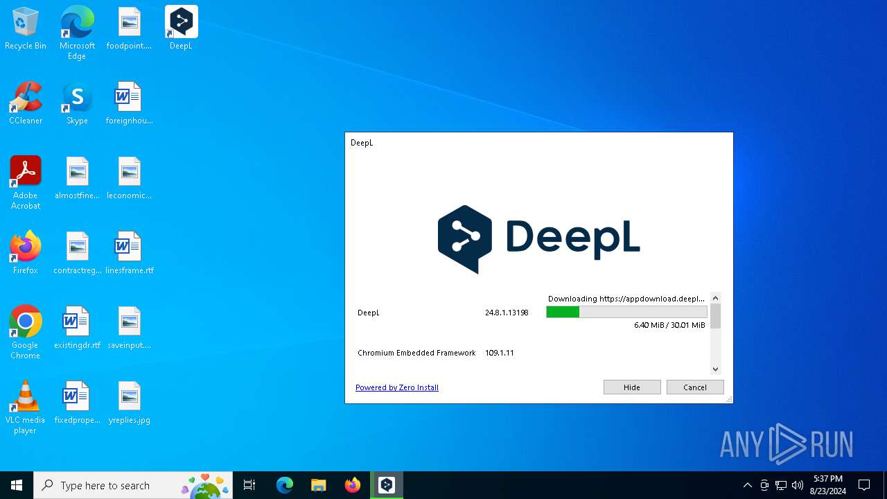Screen dimensions: 887x499
Task: Select the linesframe.rtf document icon
Action: (129, 253)
